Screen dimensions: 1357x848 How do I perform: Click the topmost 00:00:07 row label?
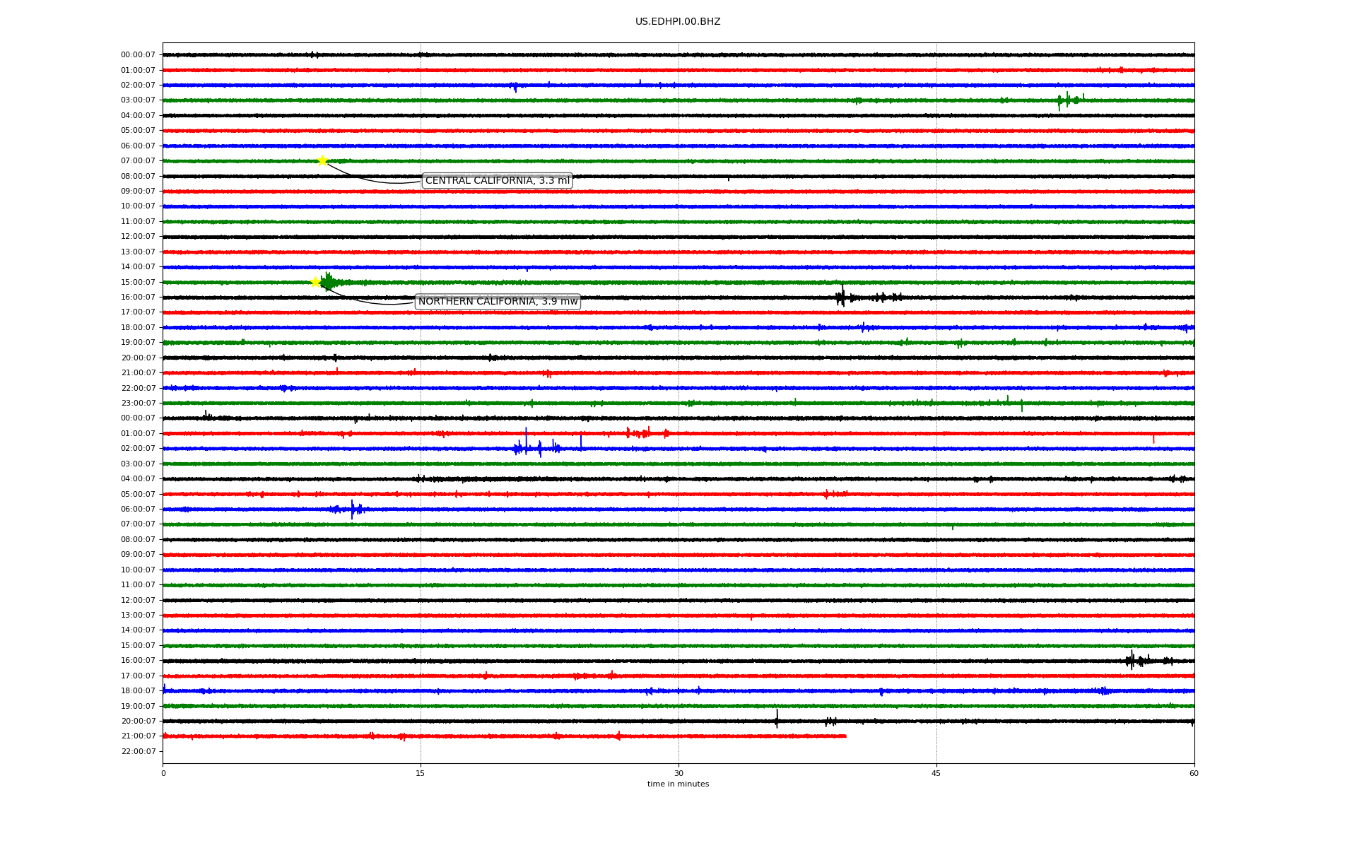[x=138, y=55]
